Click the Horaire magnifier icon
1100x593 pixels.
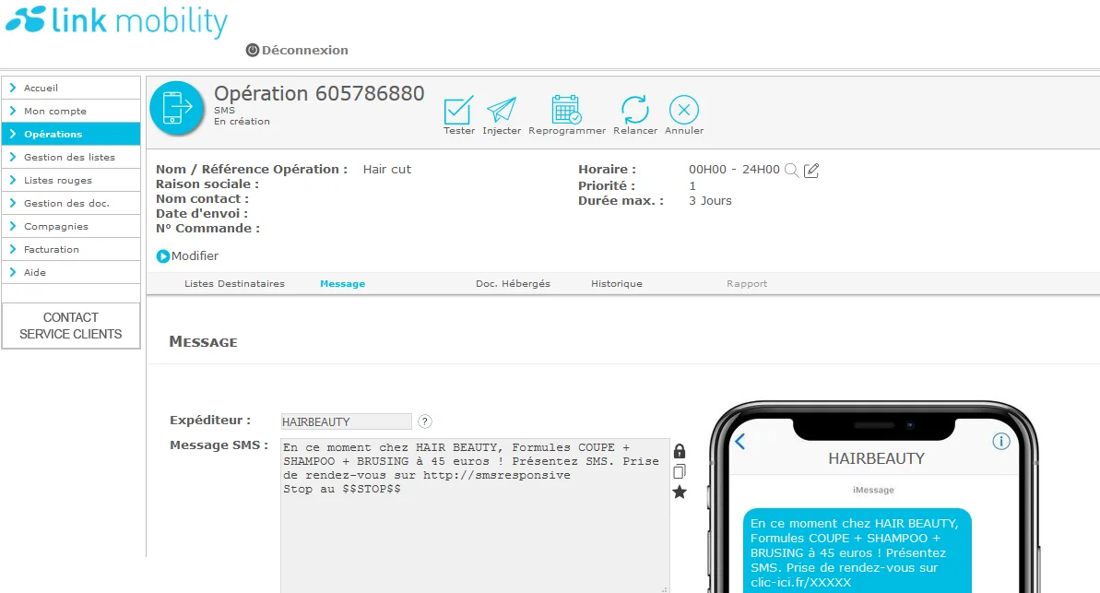point(791,170)
